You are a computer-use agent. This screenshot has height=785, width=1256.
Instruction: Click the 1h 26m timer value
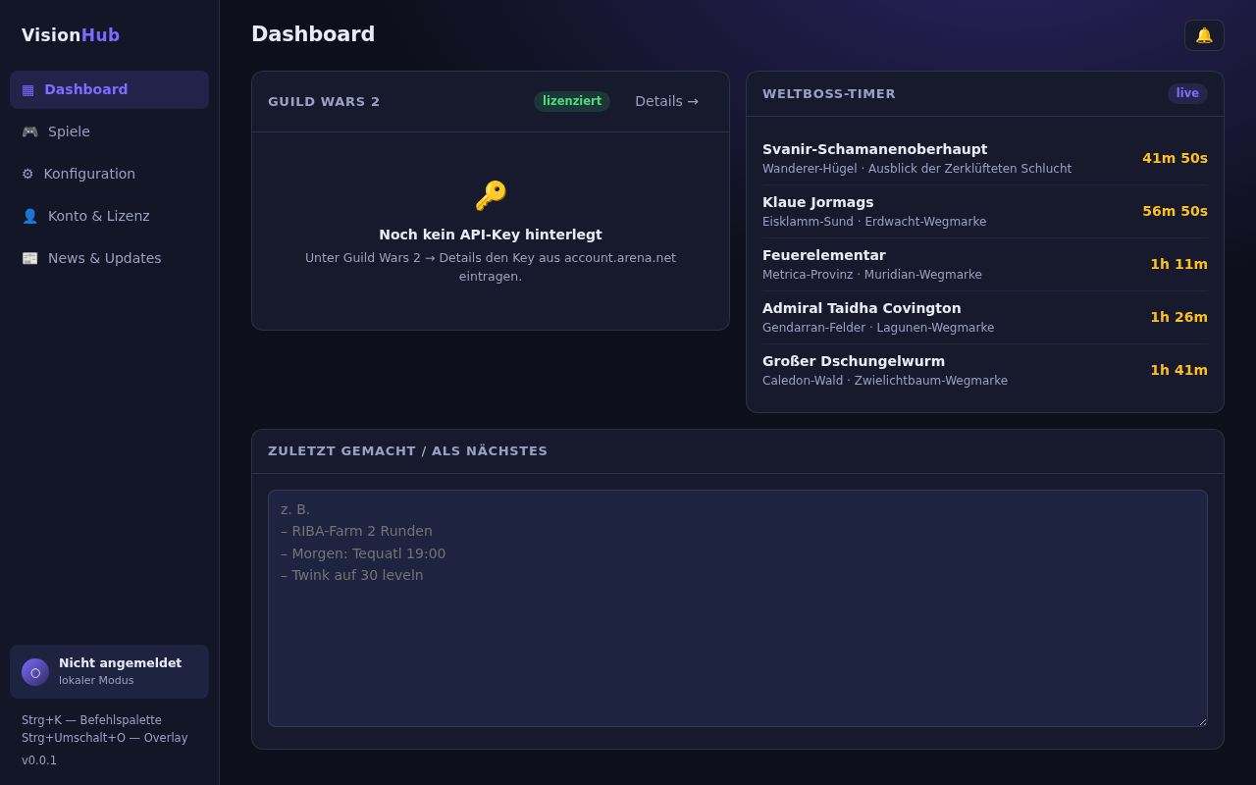1178,317
